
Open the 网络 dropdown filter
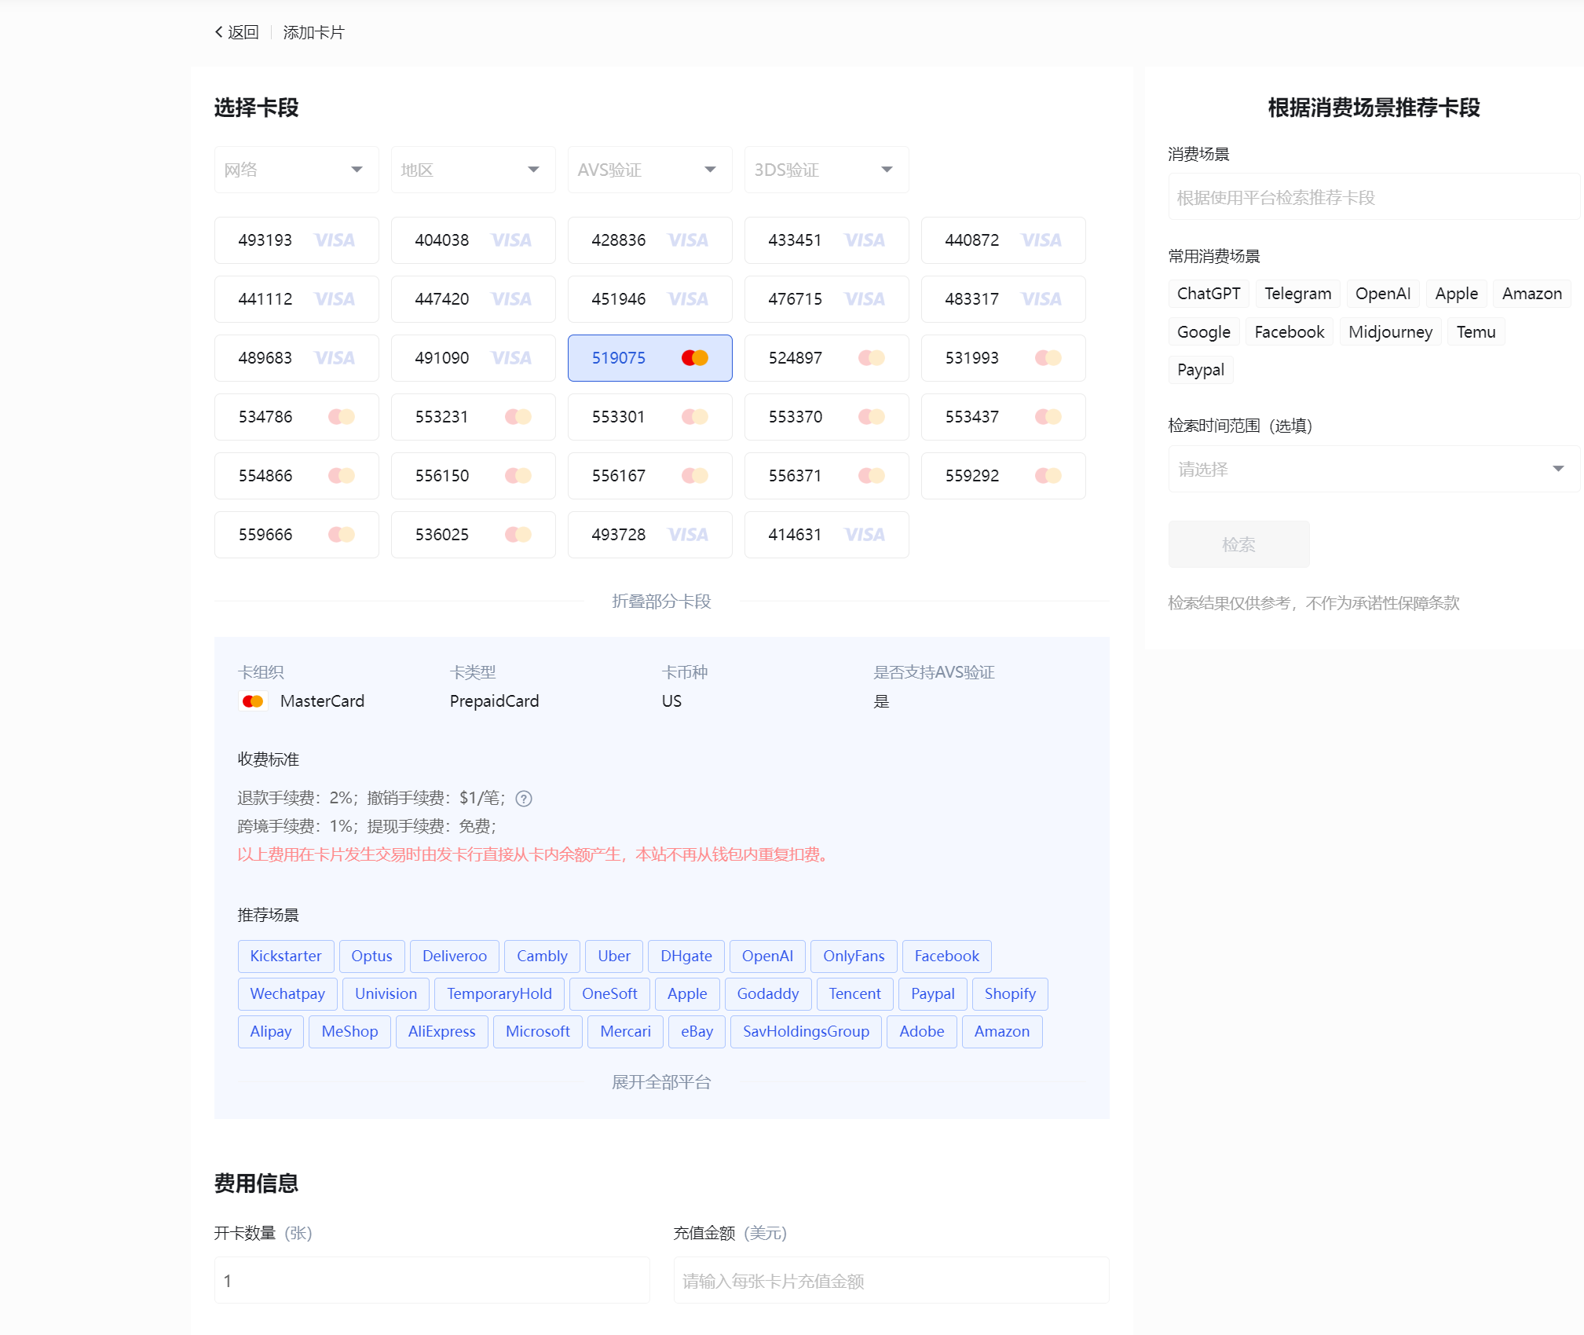pos(296,170)
